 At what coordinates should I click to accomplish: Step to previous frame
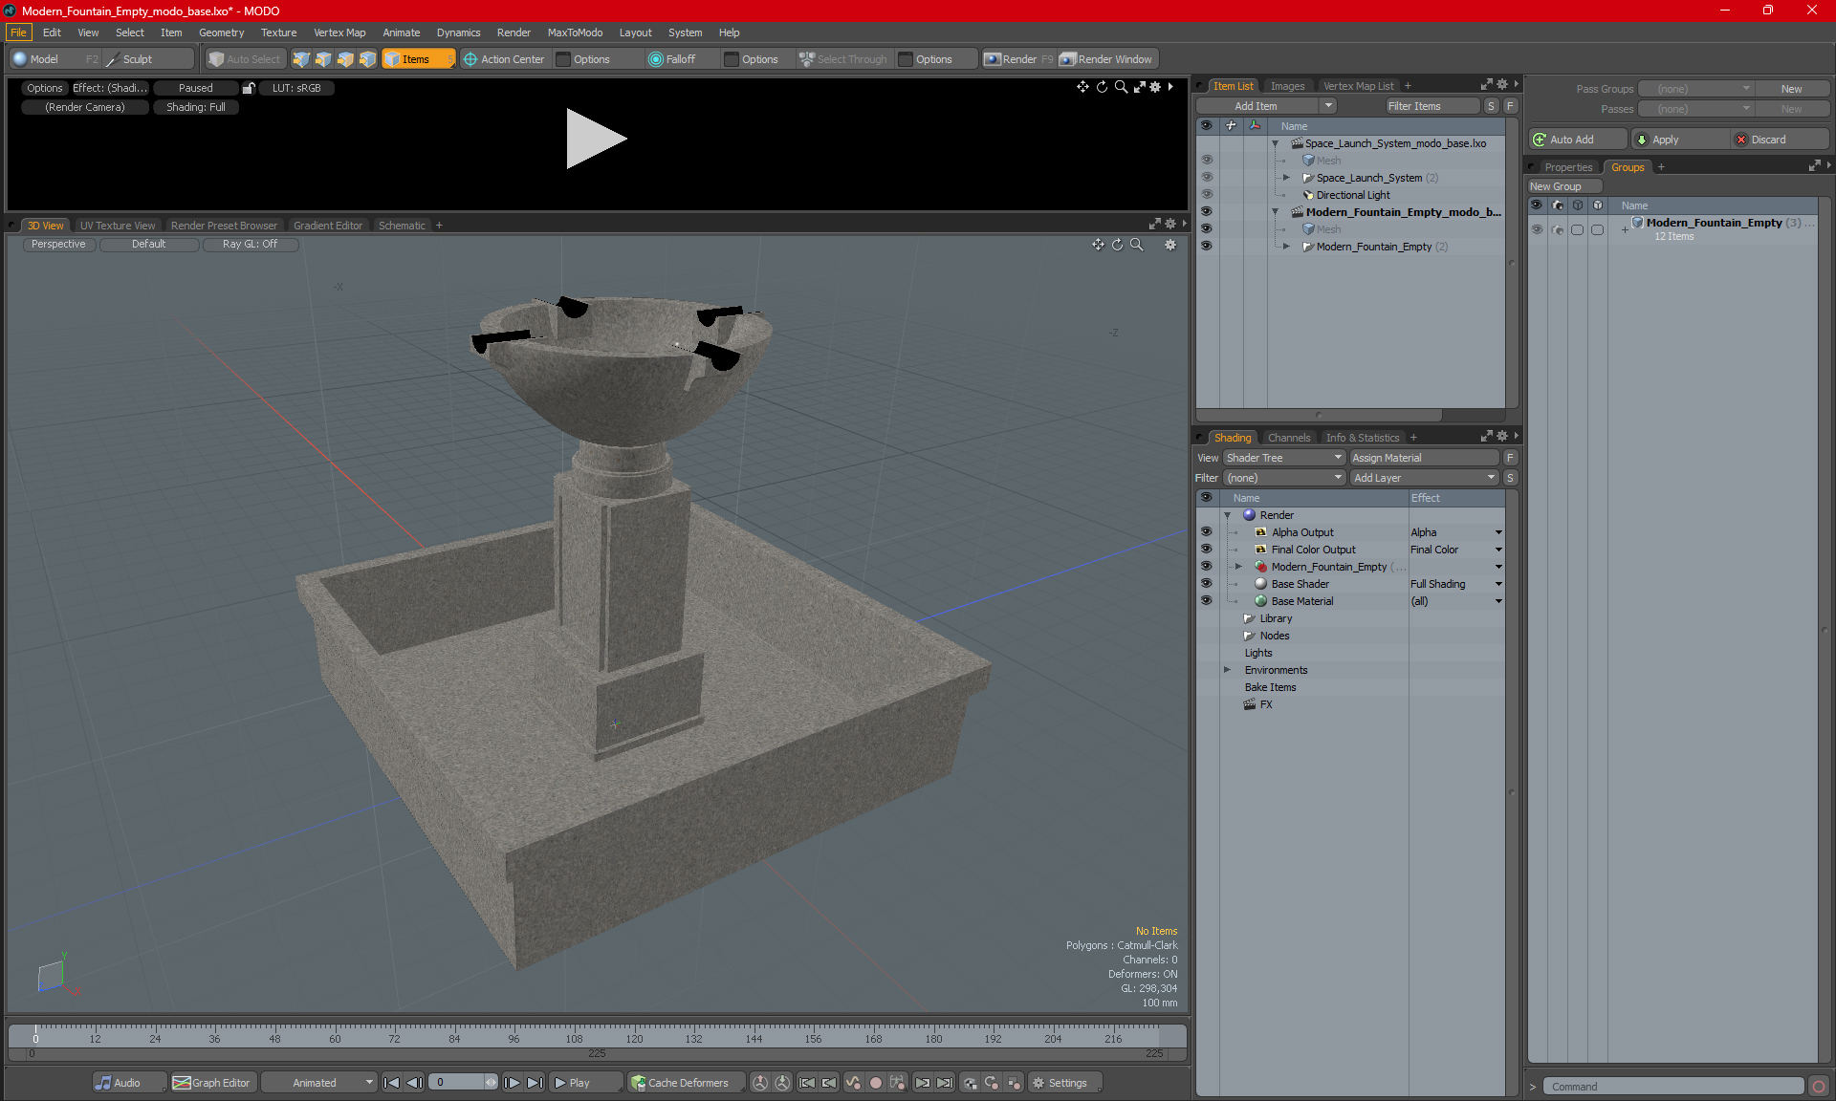click(414, 1083)
